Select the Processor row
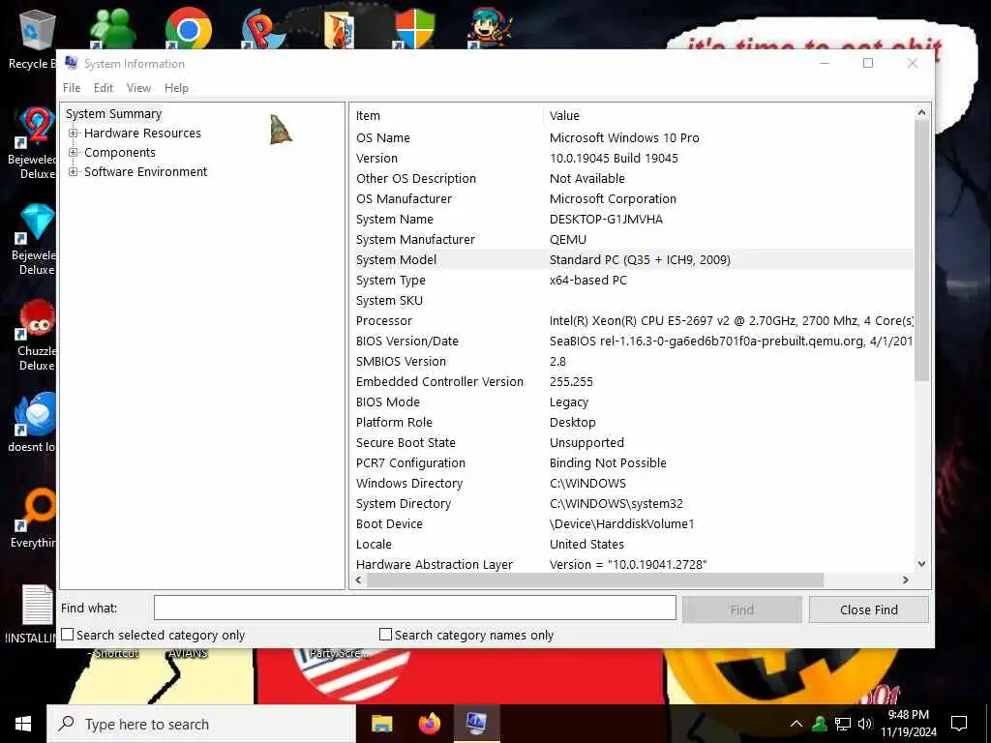The image size is (991, 743). (x=632, y=321)
